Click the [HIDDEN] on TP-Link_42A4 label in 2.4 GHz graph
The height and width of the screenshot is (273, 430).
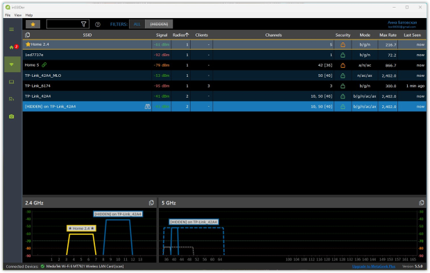tap(118, 214)
